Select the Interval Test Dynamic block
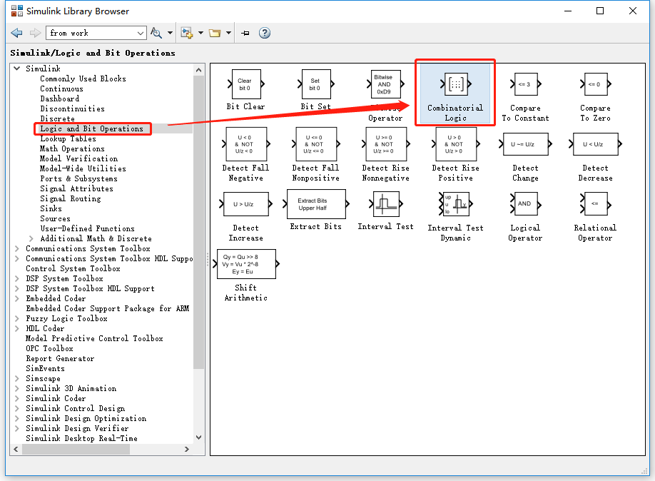Viewport: 655px width, 481px height. point(455,204)
